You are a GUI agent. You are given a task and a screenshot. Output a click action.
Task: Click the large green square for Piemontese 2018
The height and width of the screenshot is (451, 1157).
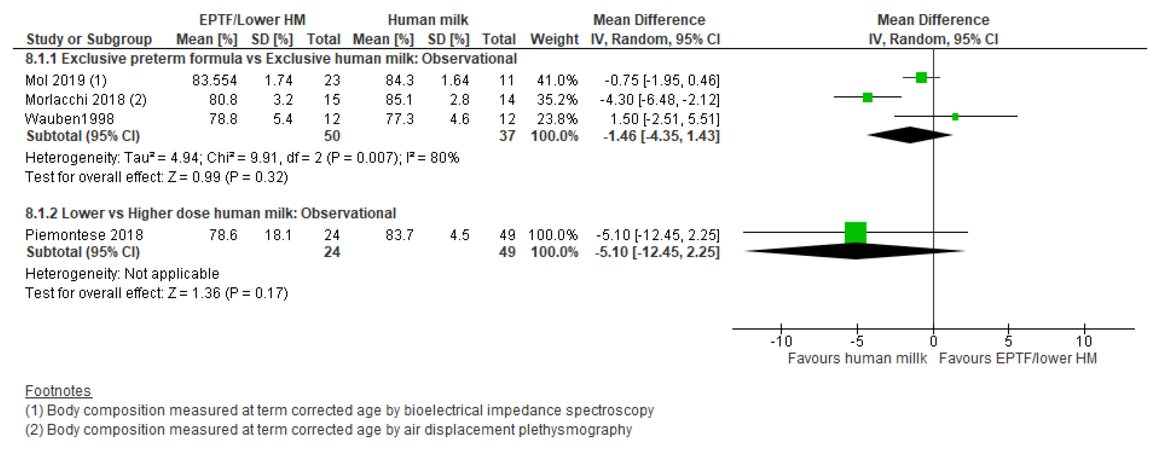[x=855, y=232]
